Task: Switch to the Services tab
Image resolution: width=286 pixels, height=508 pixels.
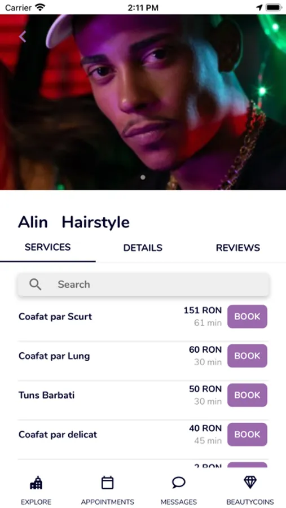Action: coord(47,247)
